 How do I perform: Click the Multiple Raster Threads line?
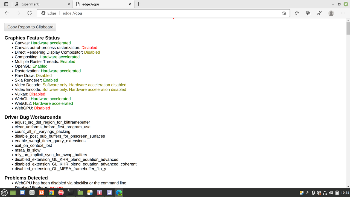coord(45,62)
